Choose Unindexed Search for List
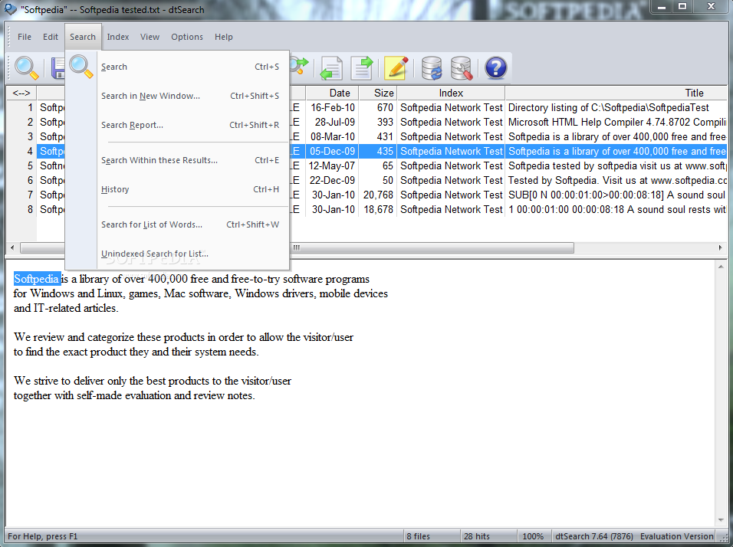 pos(190,254)
